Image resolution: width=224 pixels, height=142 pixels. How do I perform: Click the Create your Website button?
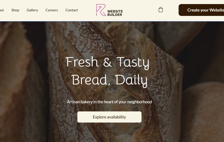tap(201, 10)
